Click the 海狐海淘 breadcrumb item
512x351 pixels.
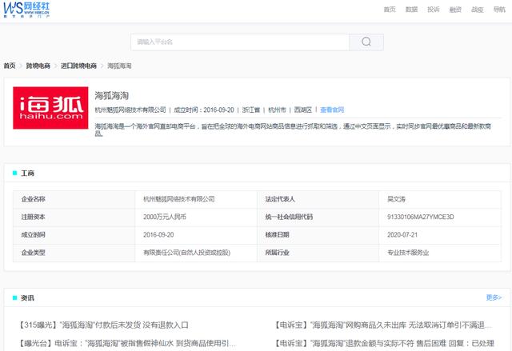[x=119, y=66]
